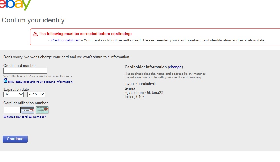Click the 'Credit card number' label
This screenshot has height=162, width=280.
coord(20,66)
